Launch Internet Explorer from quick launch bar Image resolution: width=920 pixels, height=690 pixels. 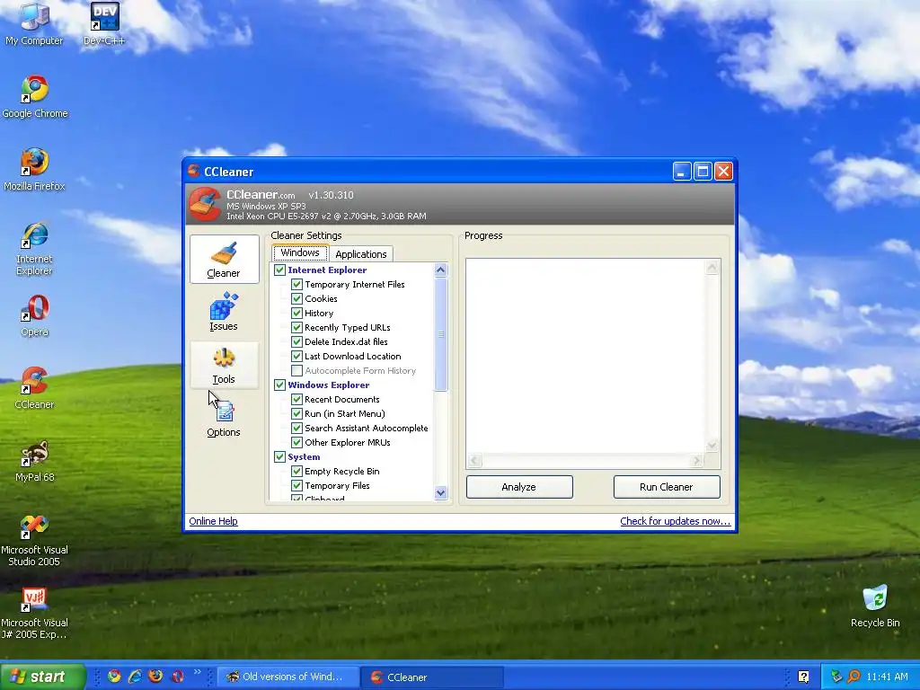coord(135,676)
